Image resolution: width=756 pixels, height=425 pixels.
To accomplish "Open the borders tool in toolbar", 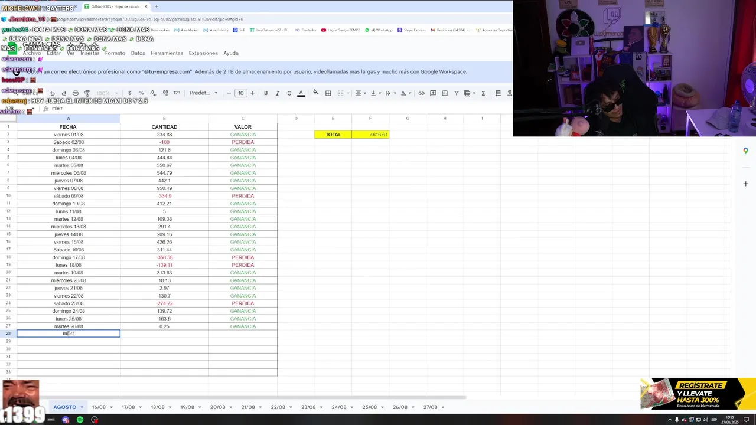I will pos(328,93).
